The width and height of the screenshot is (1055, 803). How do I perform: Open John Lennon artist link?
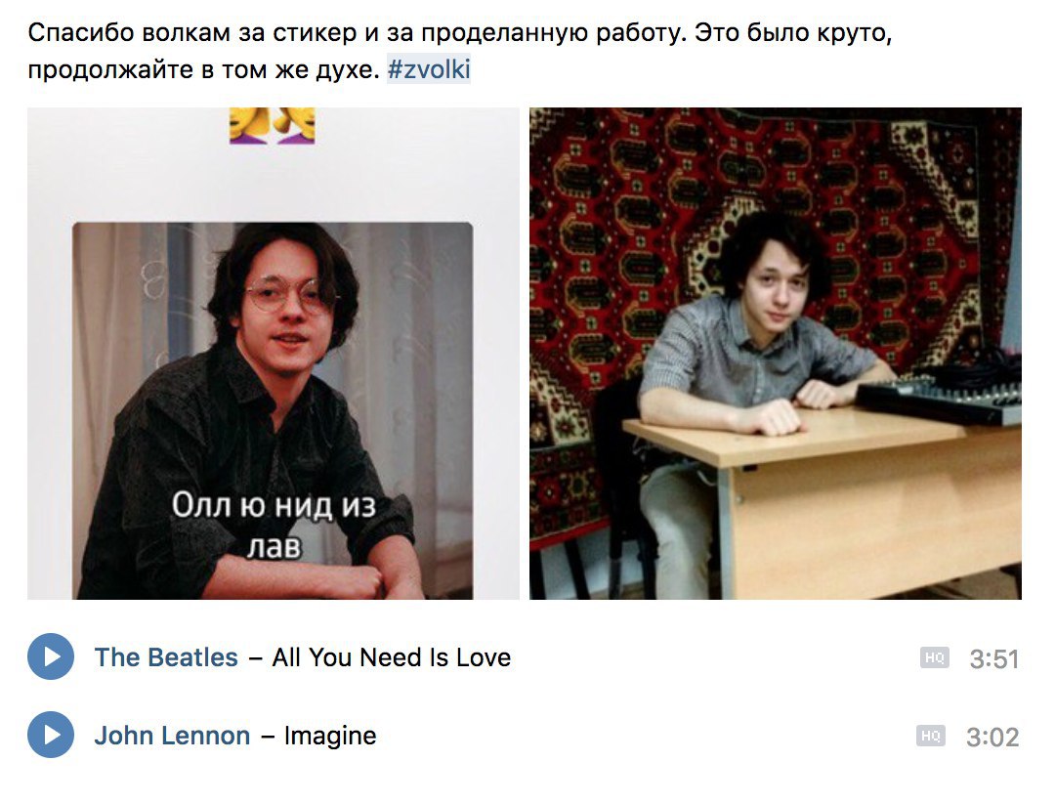172,735
